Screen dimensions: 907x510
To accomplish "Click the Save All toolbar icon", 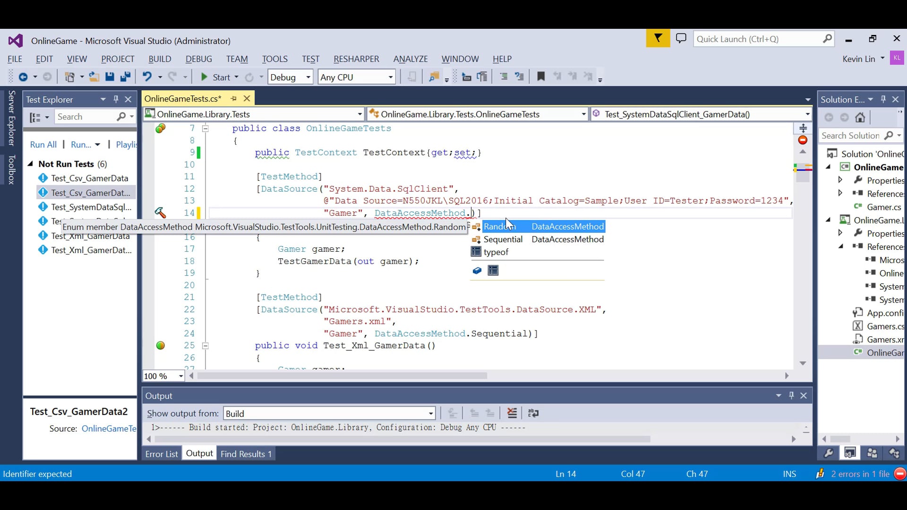I will 126,76.
